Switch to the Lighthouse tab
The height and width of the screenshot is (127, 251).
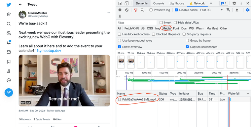tap(177, 3)
